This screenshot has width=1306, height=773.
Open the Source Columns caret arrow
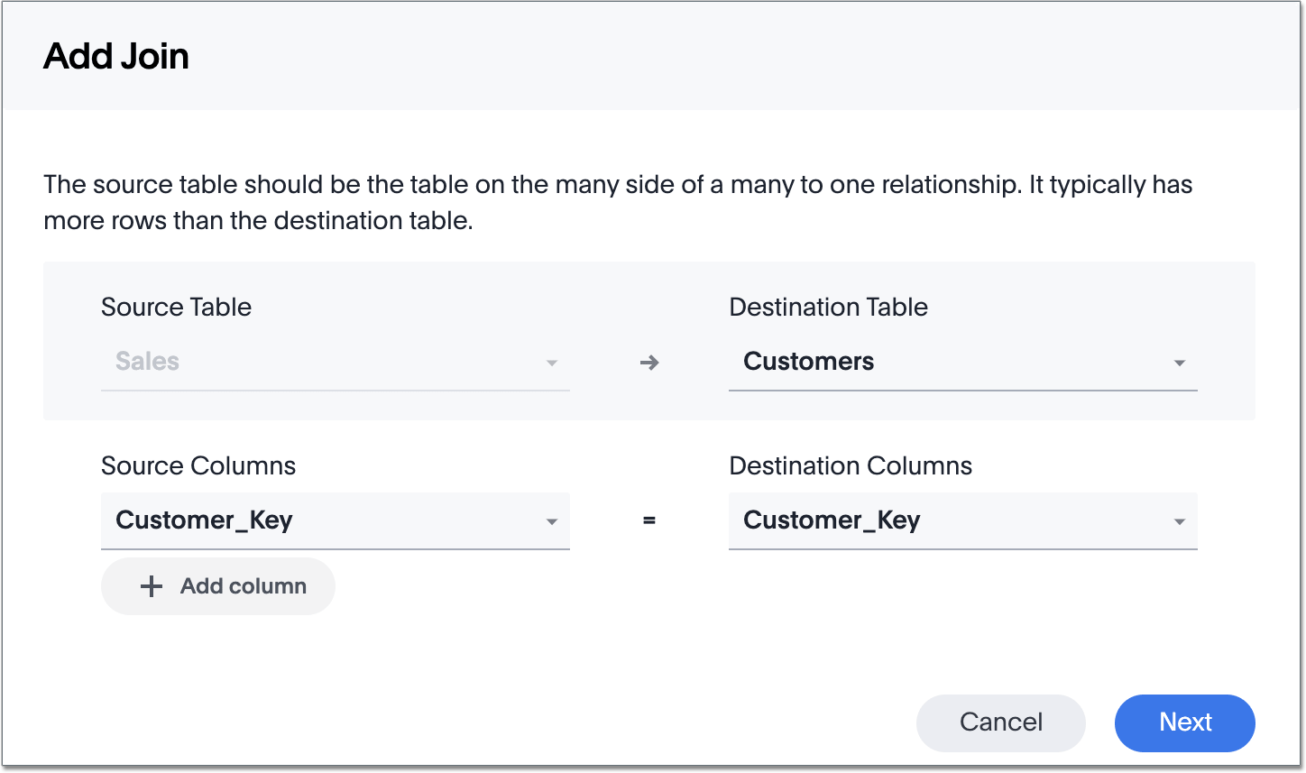point(552,521)
